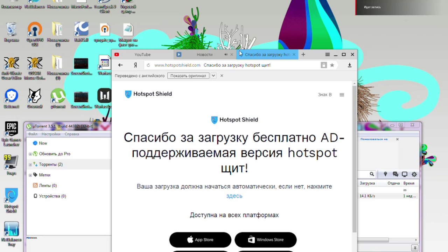This screenshot has height=252, width=448.
Task: Open the Корзина recycle bin desktop icon
Action: tap(12, 32)
